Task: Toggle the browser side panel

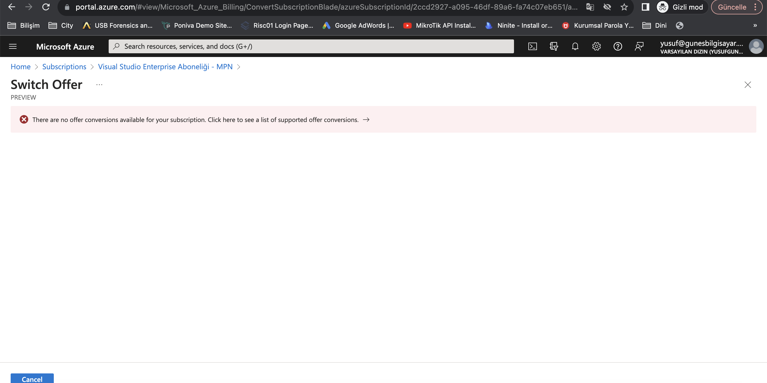Action: (x=645, y=7)
